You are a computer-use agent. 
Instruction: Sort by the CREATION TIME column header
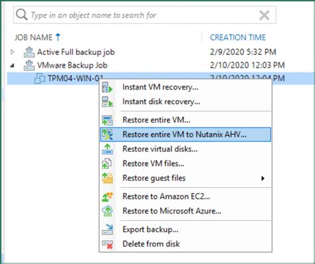(x=238, y=37)
